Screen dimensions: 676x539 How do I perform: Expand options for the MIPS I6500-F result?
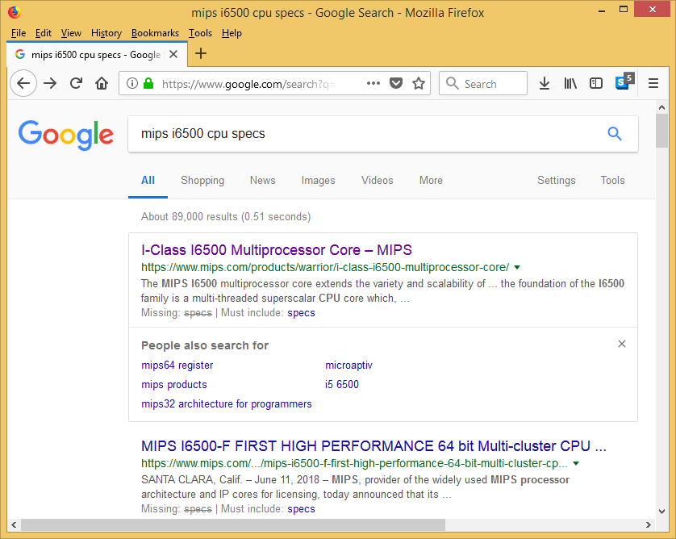pos(576,463)
